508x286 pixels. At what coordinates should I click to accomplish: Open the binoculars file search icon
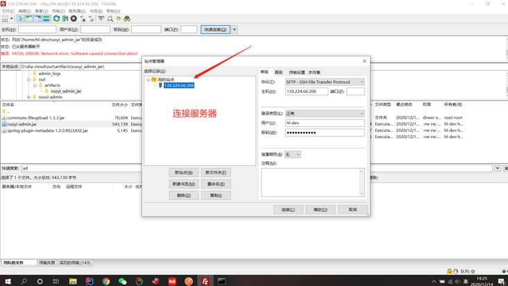pos(127,19)
